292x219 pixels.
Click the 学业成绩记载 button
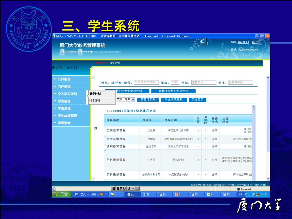[x=174, y=100]
